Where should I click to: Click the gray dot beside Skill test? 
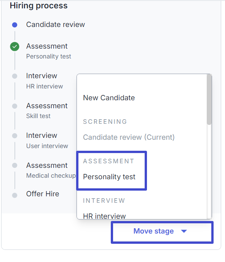click(x=15, y=106)
